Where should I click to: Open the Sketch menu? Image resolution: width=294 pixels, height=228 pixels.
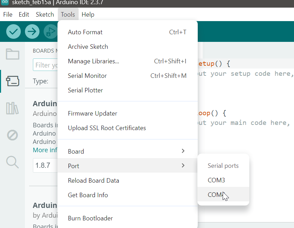click(45, 15)
